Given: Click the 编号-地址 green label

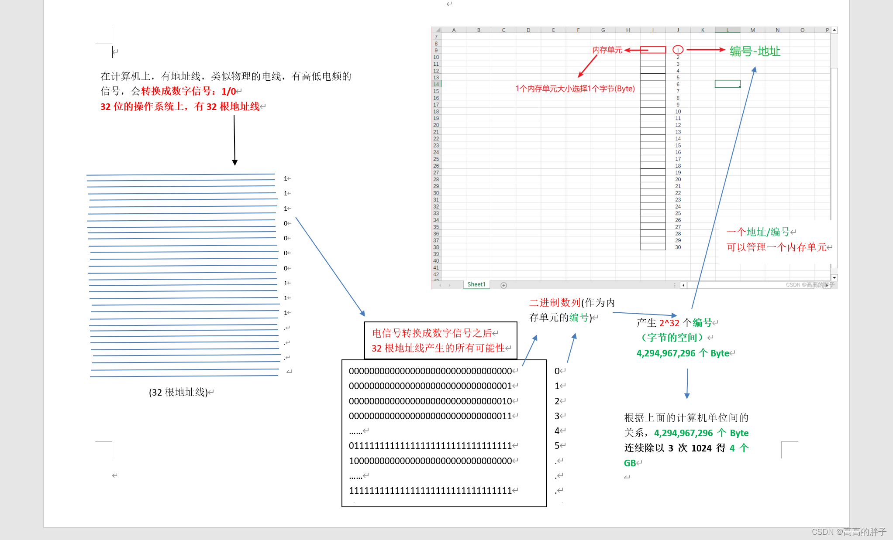Looking at the screenshot, I should tap(755, 51).
